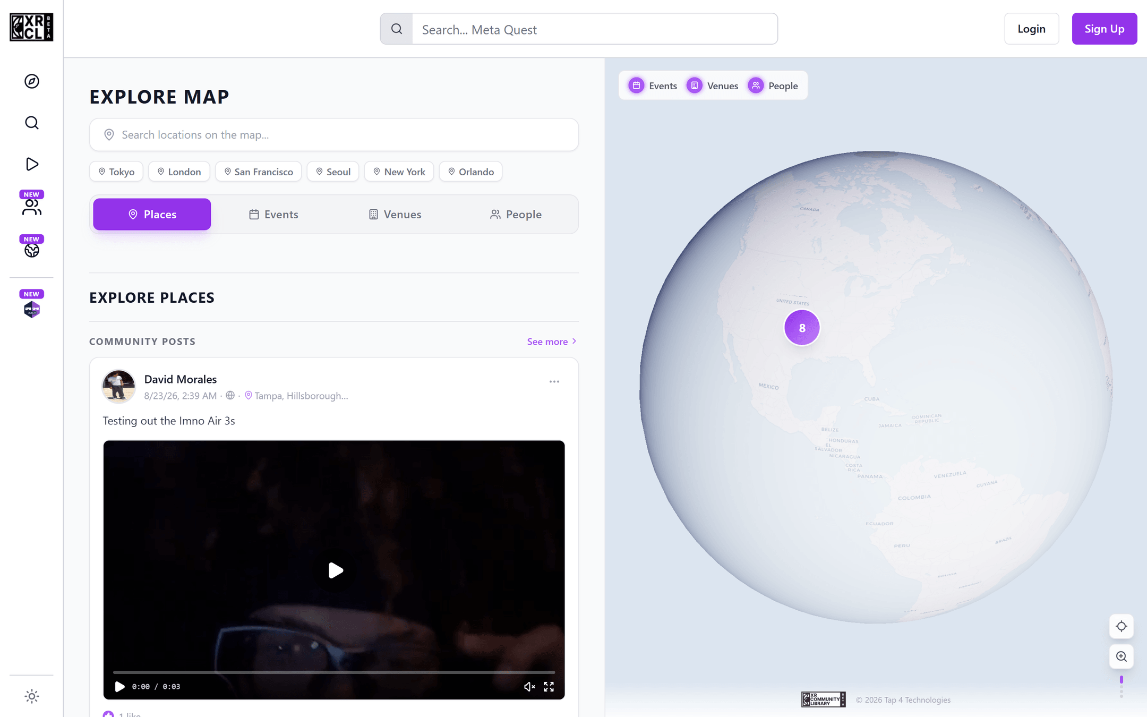Seek on the video progress bar

tap(334, 672)
